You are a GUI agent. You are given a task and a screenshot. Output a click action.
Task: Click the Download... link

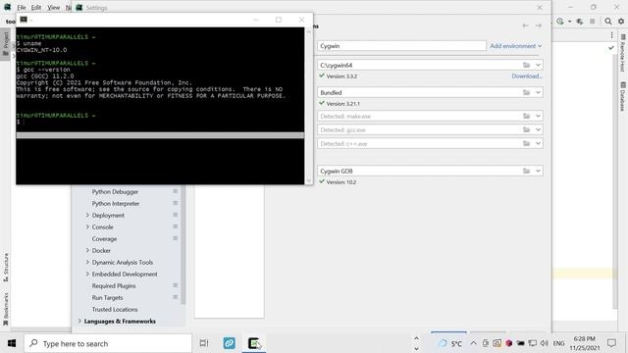[x=527, y=76]
